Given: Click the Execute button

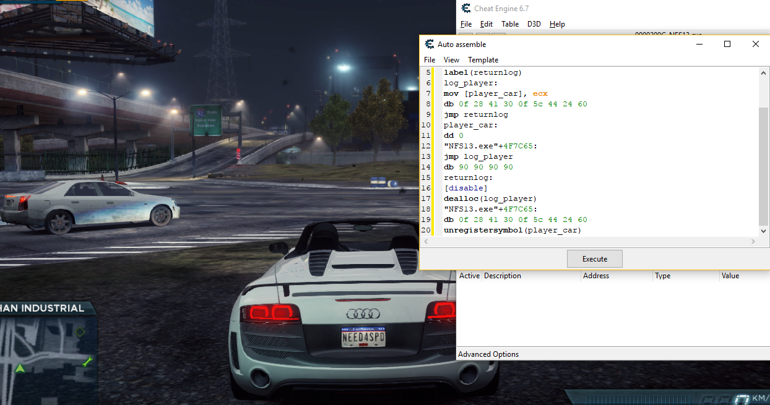Looking at the screenshot, I should [595, 259].
